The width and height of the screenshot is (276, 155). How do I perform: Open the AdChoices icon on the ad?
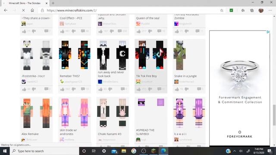tap(268, 32)
